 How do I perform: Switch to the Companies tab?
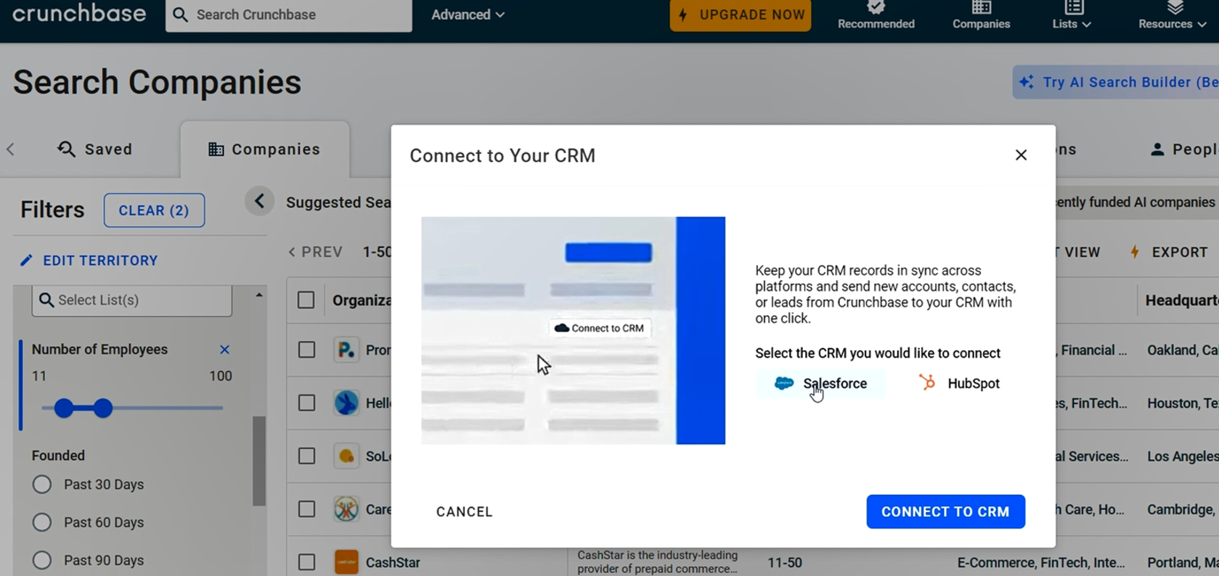[265, 149]
